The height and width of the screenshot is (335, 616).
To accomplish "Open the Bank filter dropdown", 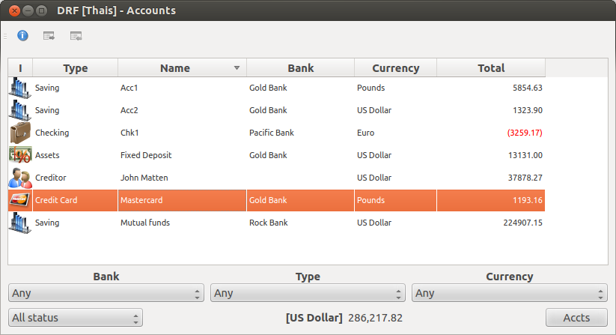I will click(106, 293).
